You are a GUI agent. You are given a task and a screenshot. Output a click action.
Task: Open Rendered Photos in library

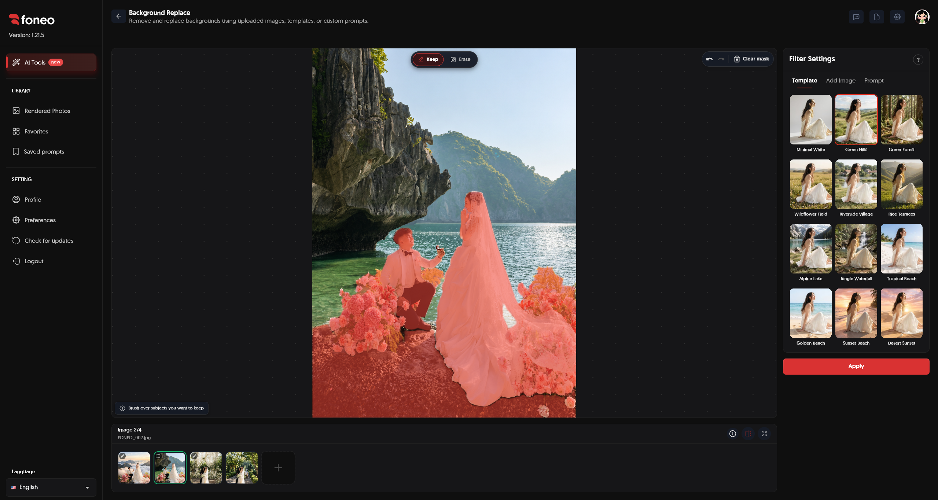click(51, 111)
